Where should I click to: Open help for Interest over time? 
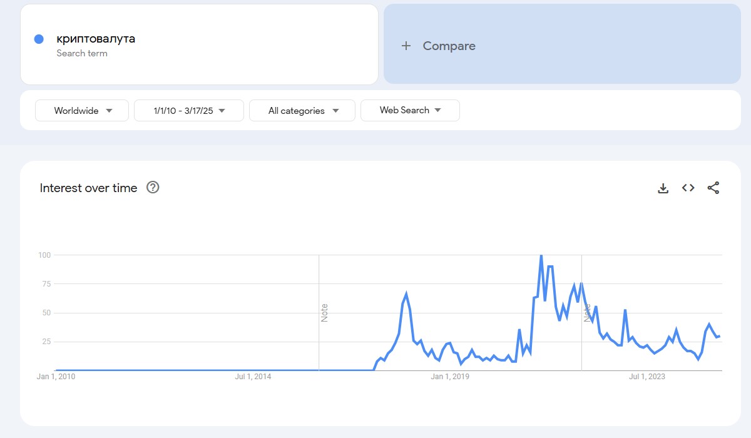[x=153, y=187]
